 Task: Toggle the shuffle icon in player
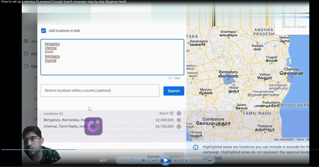[125, 160]
